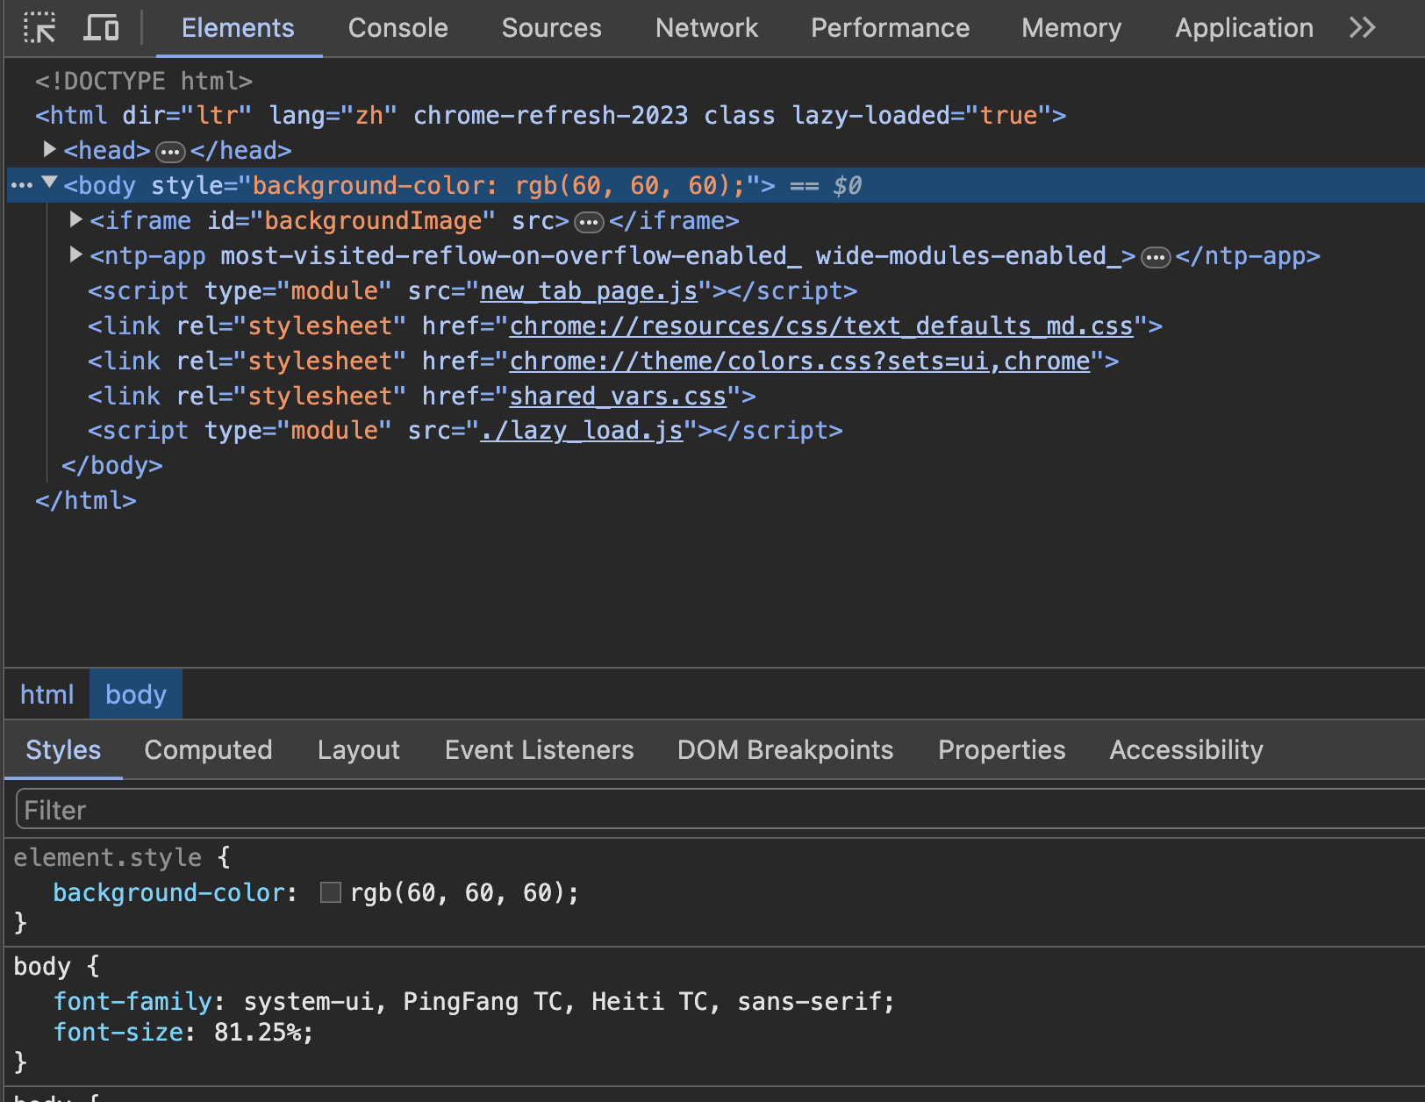Follow the shared_vars.css stylesheet link

(x=618, y=397)
